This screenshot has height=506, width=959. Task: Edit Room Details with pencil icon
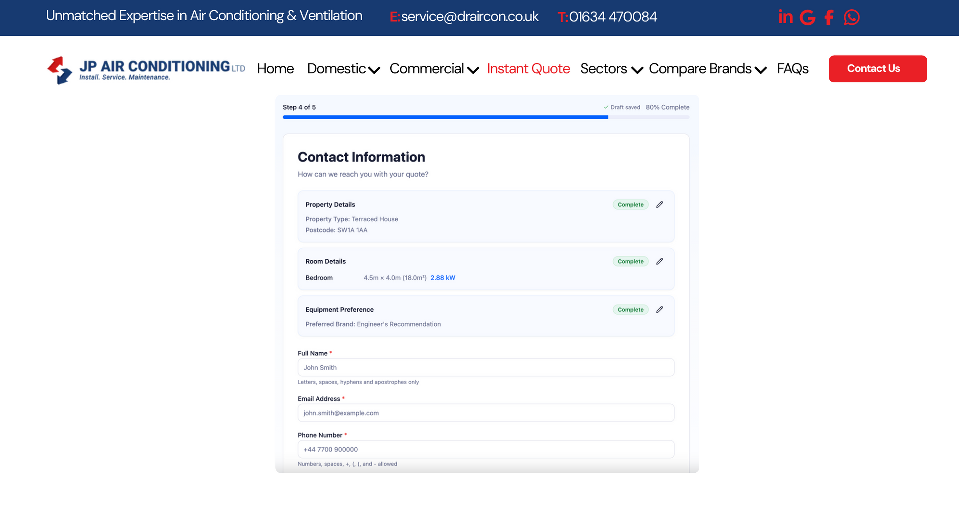(x=660, y=262)
